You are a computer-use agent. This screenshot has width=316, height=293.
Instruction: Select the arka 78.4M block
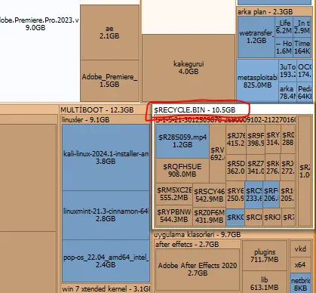[x=287, y=92]
